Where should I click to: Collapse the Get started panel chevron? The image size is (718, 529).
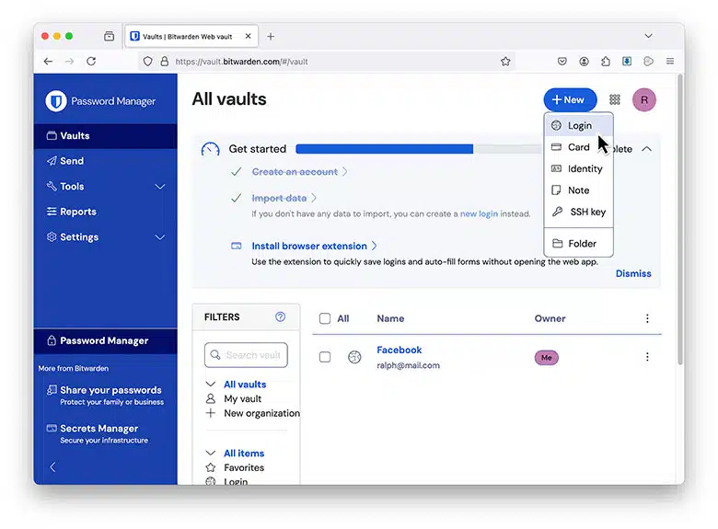coord(646,149)
